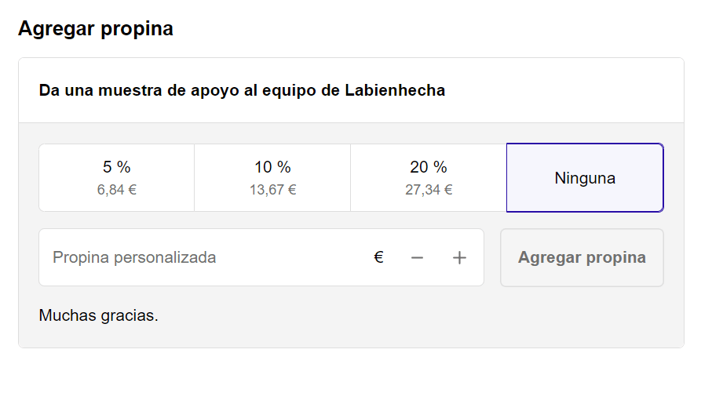Click the Muchas gracias message

[x=99, y=315]
